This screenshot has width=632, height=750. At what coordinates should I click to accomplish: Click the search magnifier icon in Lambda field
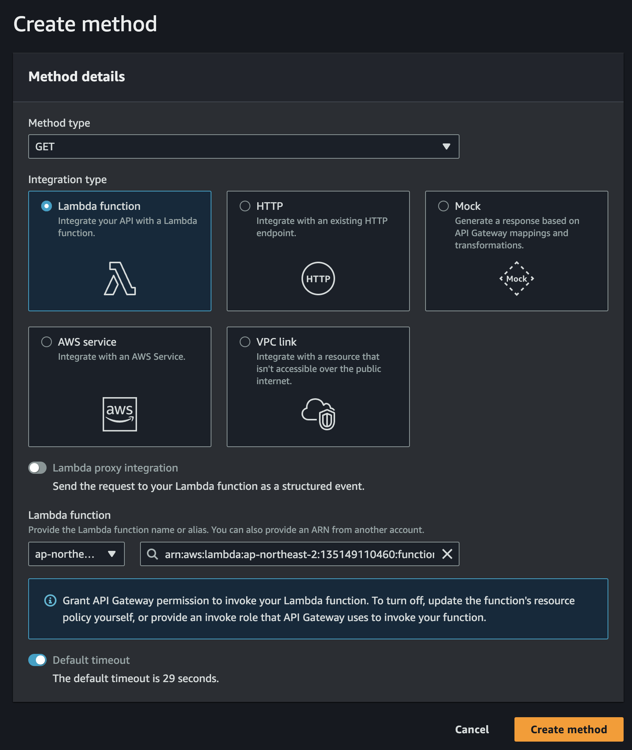pos(152,554)
